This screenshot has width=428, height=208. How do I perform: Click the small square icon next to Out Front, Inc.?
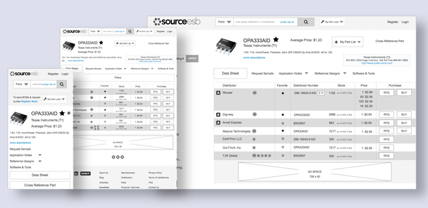pyautogui.click(x=254, y=148)
